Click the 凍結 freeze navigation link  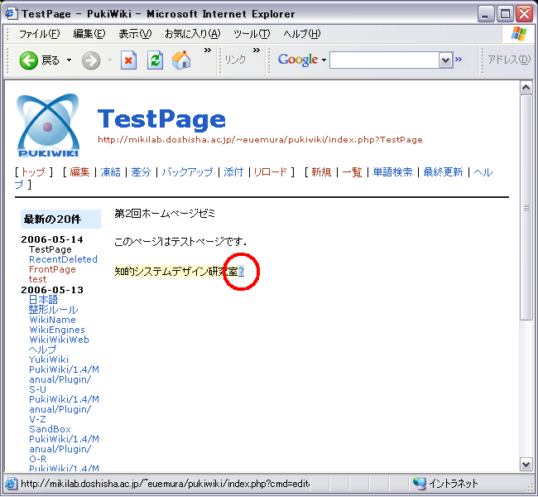110,172
